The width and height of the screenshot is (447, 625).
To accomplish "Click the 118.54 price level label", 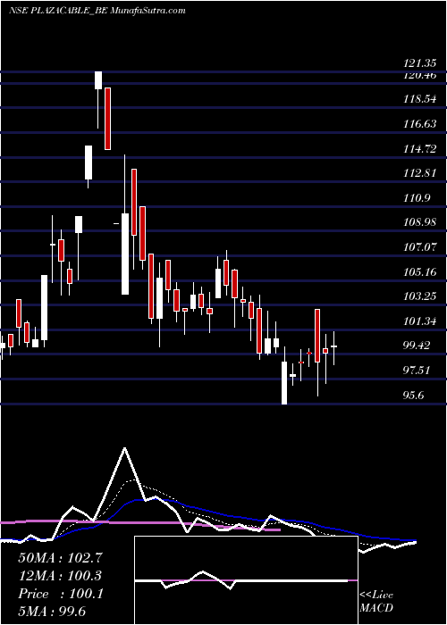I will (419, 99).
